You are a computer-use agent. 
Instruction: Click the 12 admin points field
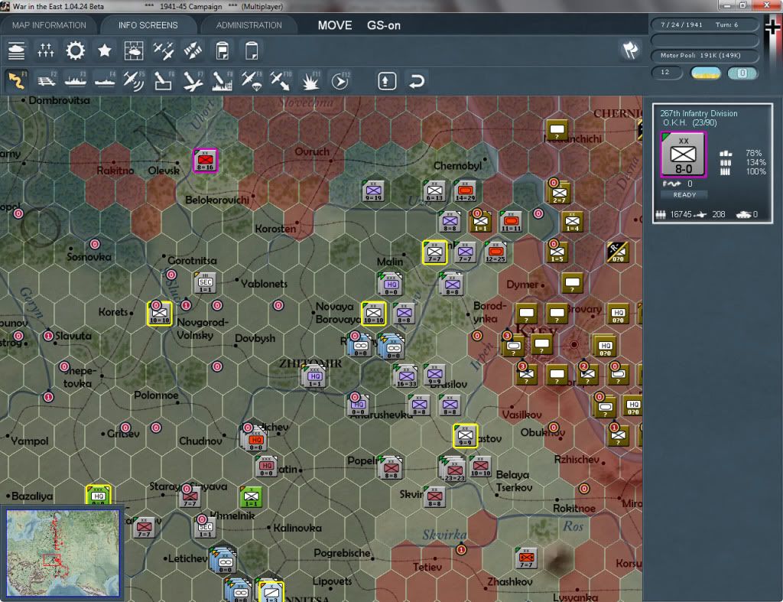pos(667,73)
